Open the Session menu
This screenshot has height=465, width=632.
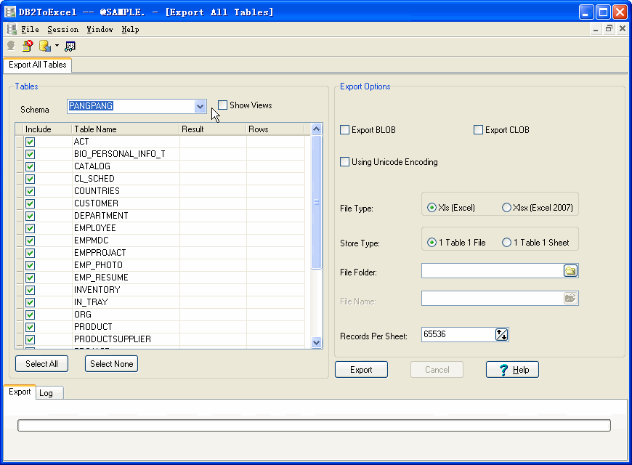pyautogui.click(x=63, y=30)
